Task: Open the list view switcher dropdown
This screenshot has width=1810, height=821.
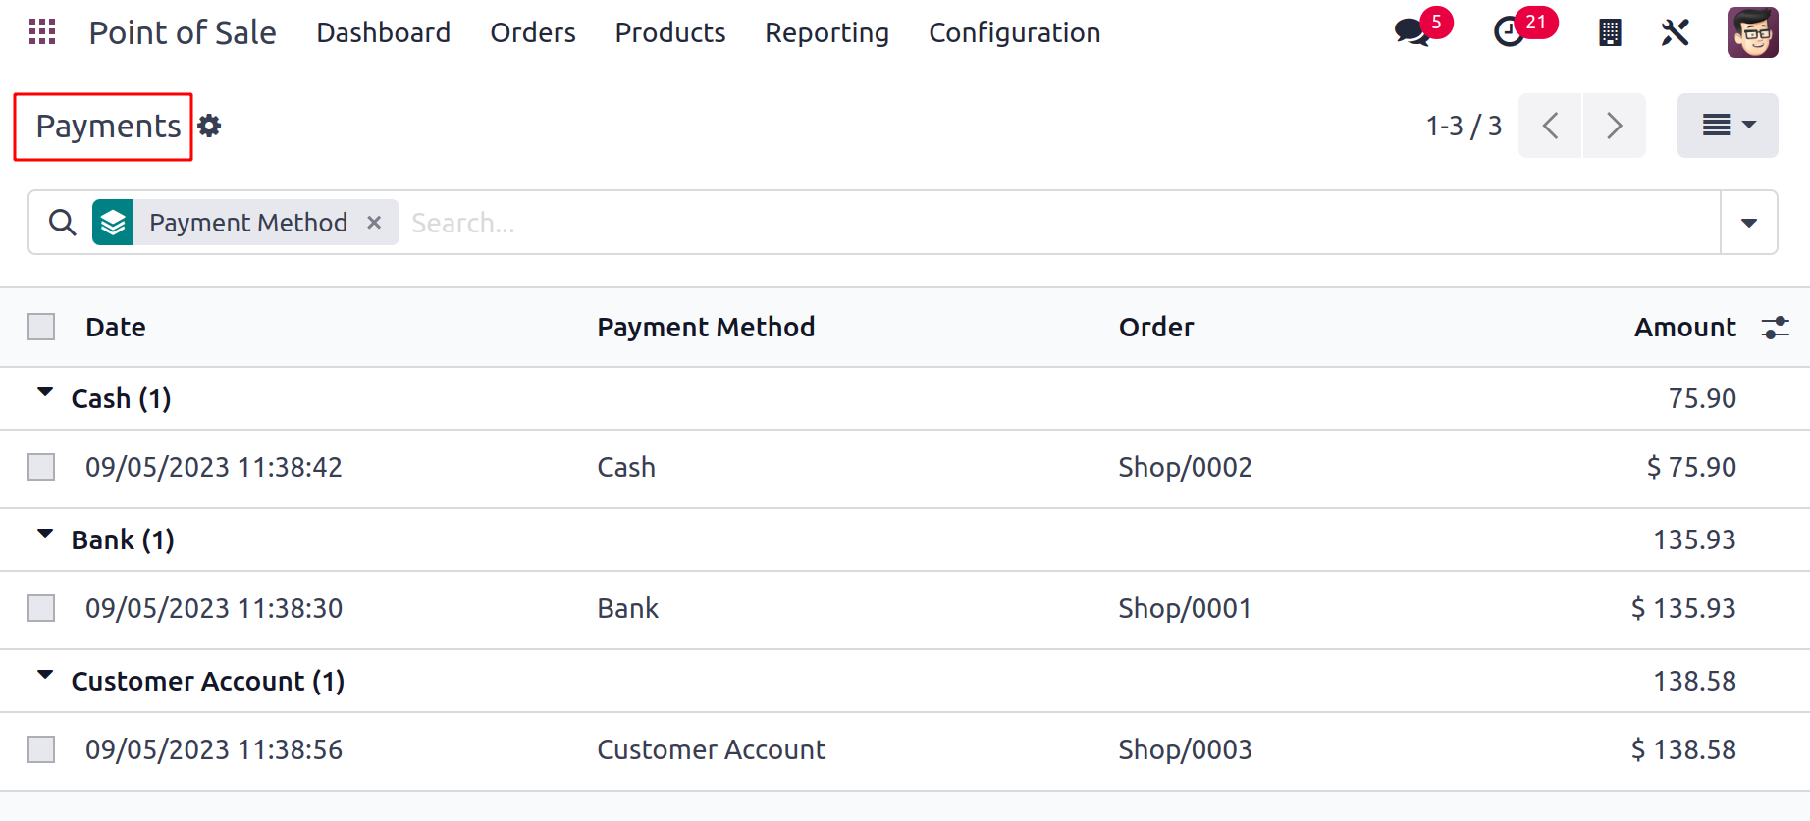Action: [1728, 126]
